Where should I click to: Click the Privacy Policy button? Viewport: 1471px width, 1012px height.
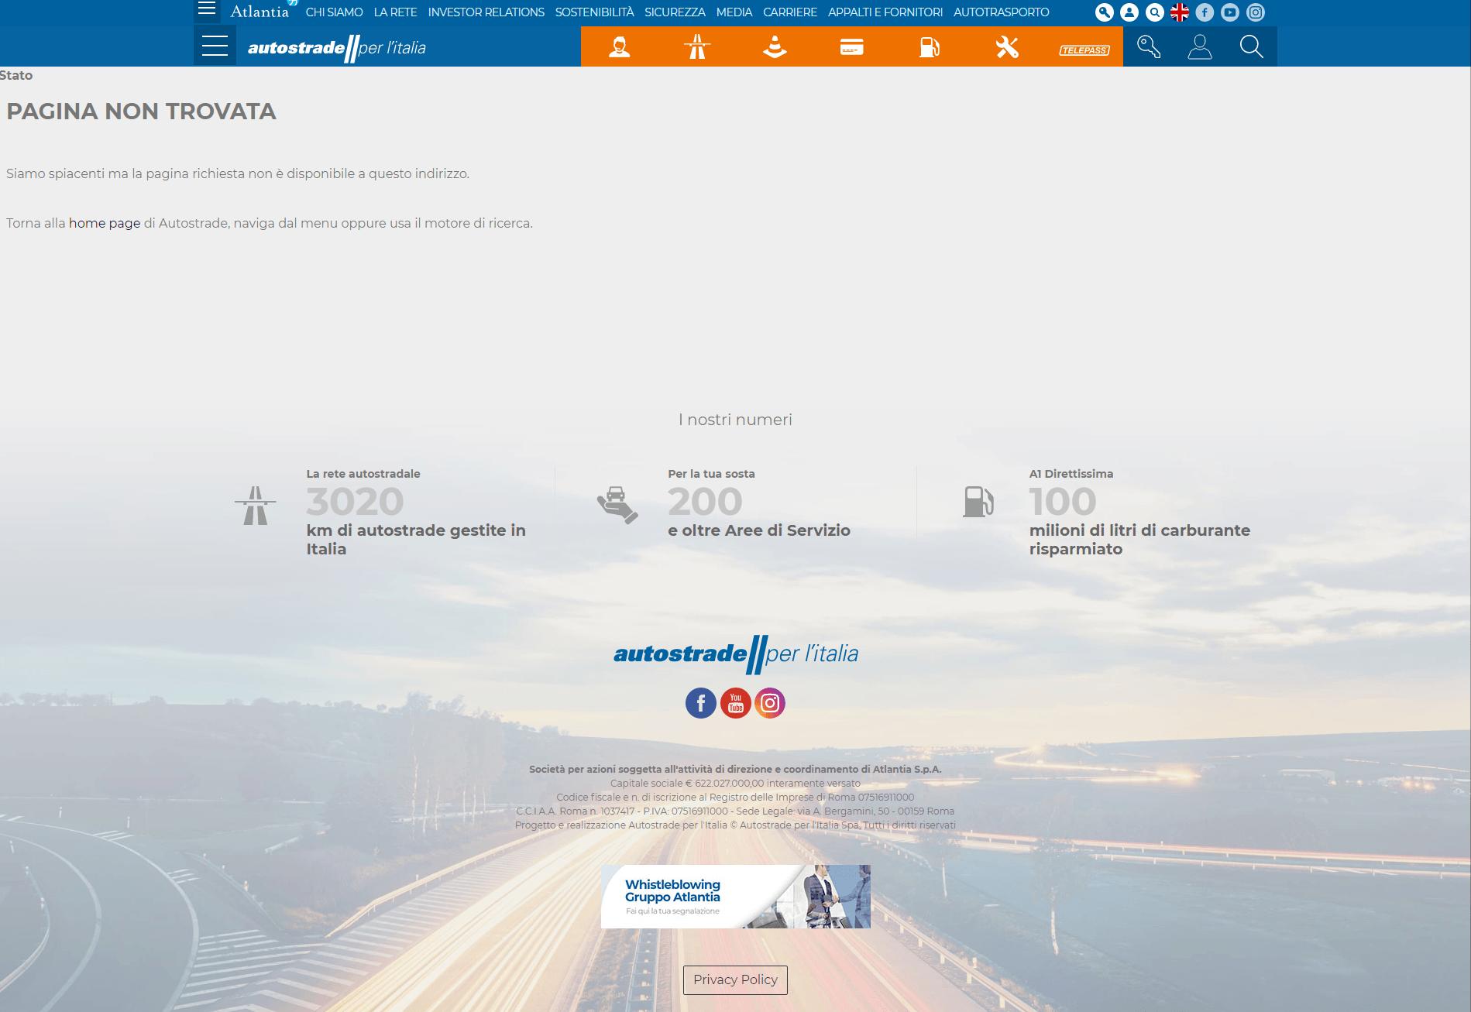click(735, 979)
